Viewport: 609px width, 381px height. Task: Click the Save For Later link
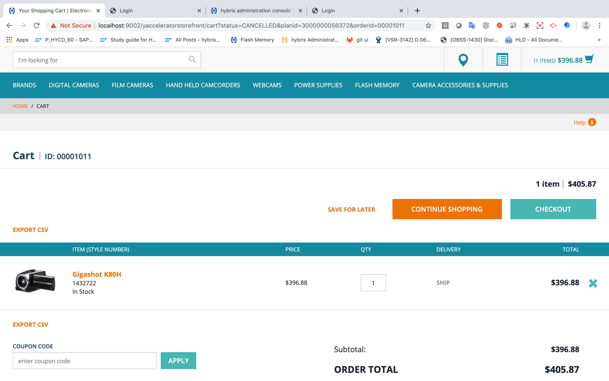point(351,210)
